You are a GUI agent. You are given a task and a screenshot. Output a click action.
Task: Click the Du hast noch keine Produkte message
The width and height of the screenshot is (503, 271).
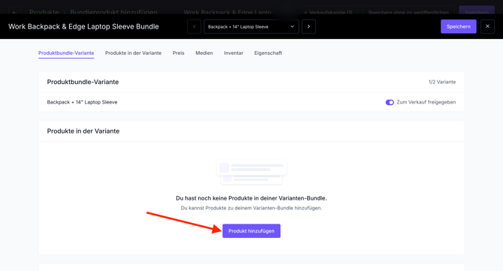pyautogui.click(x=251, y=198)
